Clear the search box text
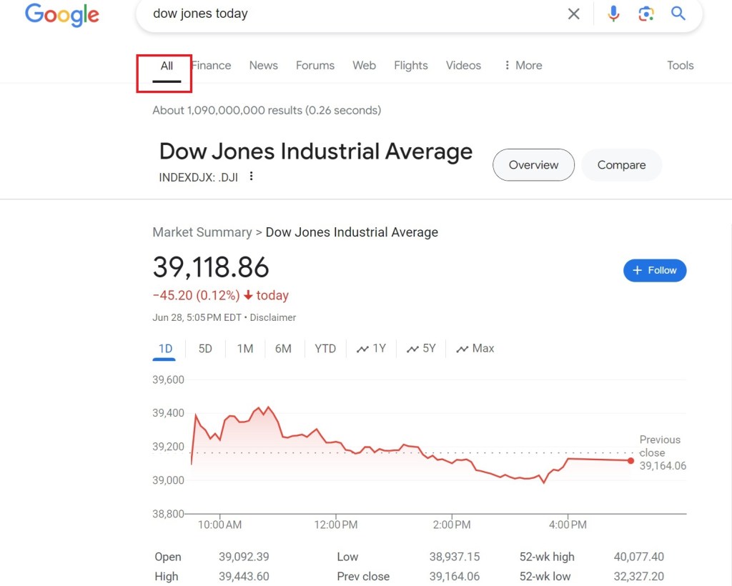 pyautogui.click(x=573, y=14)
